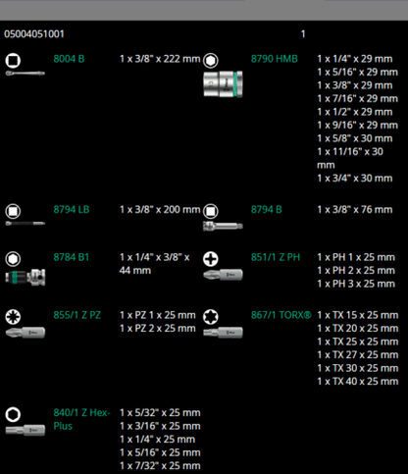Open the 8794 LB product link
Screen dimensions: 408x474
point(72,209)
